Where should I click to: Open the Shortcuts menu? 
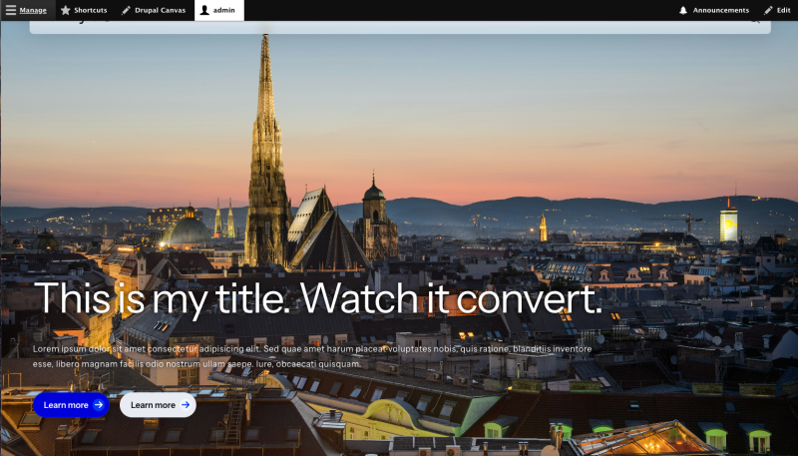pyautogui.click(x=84, y=10)
